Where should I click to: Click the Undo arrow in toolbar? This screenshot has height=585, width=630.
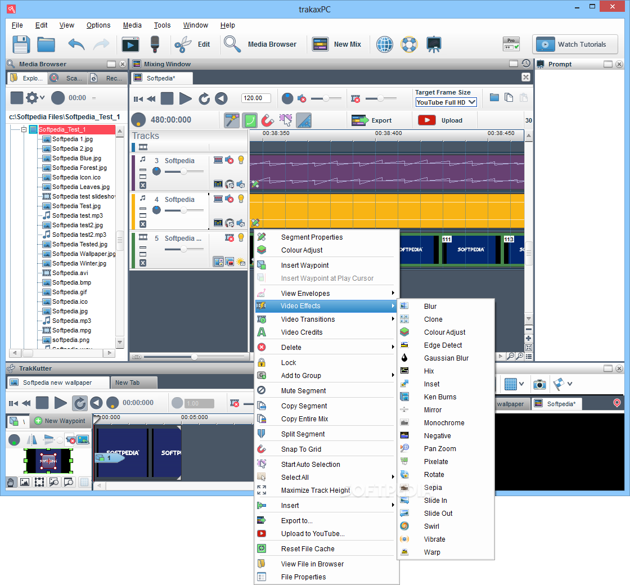point(76,44)
